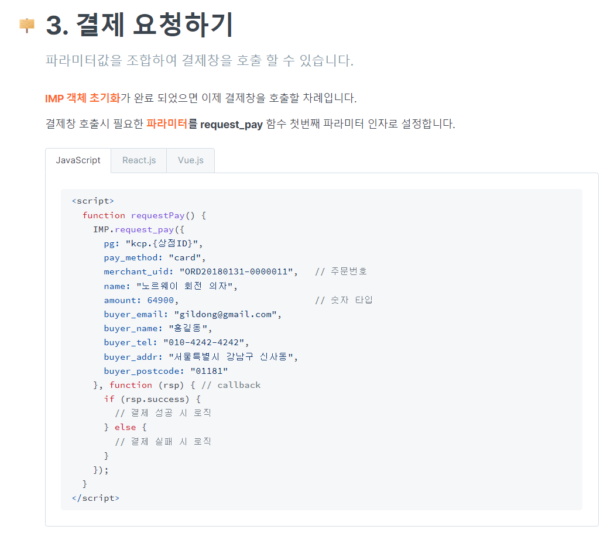This screenshot has height=533, width=614.
Task: Open the 'IMP 객체 초기화' link
Action: 83,98
